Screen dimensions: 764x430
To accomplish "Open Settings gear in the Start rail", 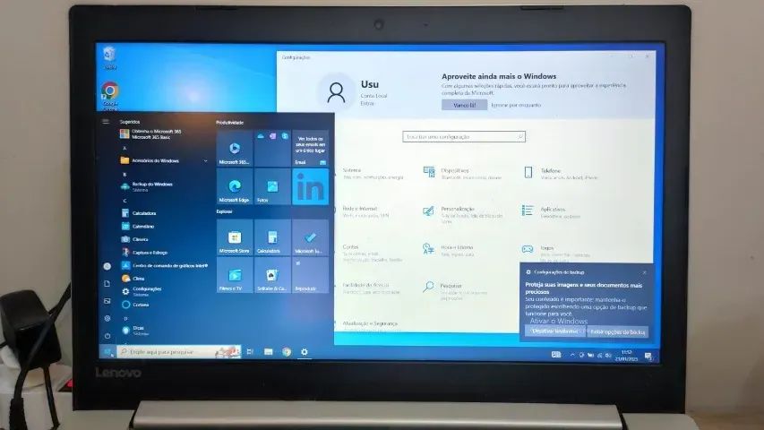I will coord(107,318).
